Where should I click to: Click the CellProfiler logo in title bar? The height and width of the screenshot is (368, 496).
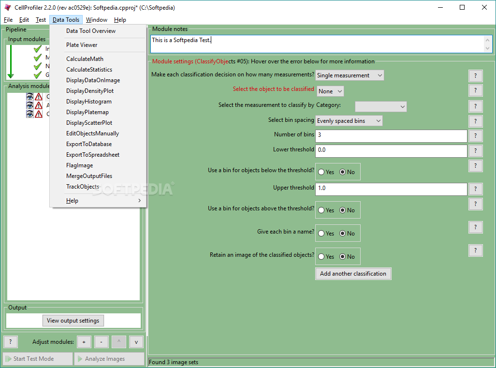click(7, 7)
